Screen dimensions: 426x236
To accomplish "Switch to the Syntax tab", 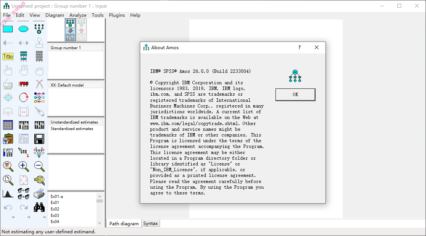I will click(x=151, y=223).
